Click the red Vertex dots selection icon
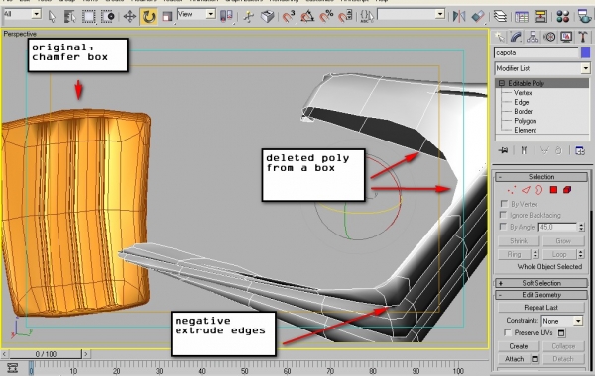The width and height of the screenshot is (595, 376). pyautogui.click(x=512, y=190)
